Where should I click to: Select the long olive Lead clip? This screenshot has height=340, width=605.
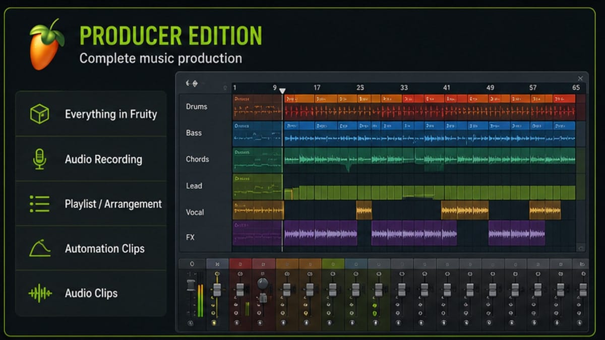pyautogui.click(x=430, y=192)
